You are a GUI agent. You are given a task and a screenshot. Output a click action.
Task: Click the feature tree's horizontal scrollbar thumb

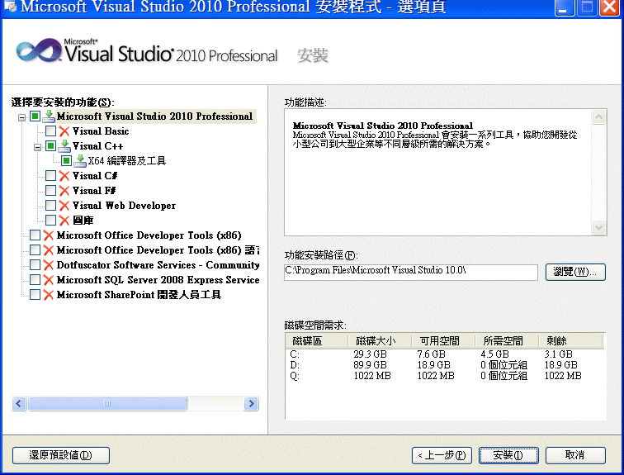click(107, 404)
